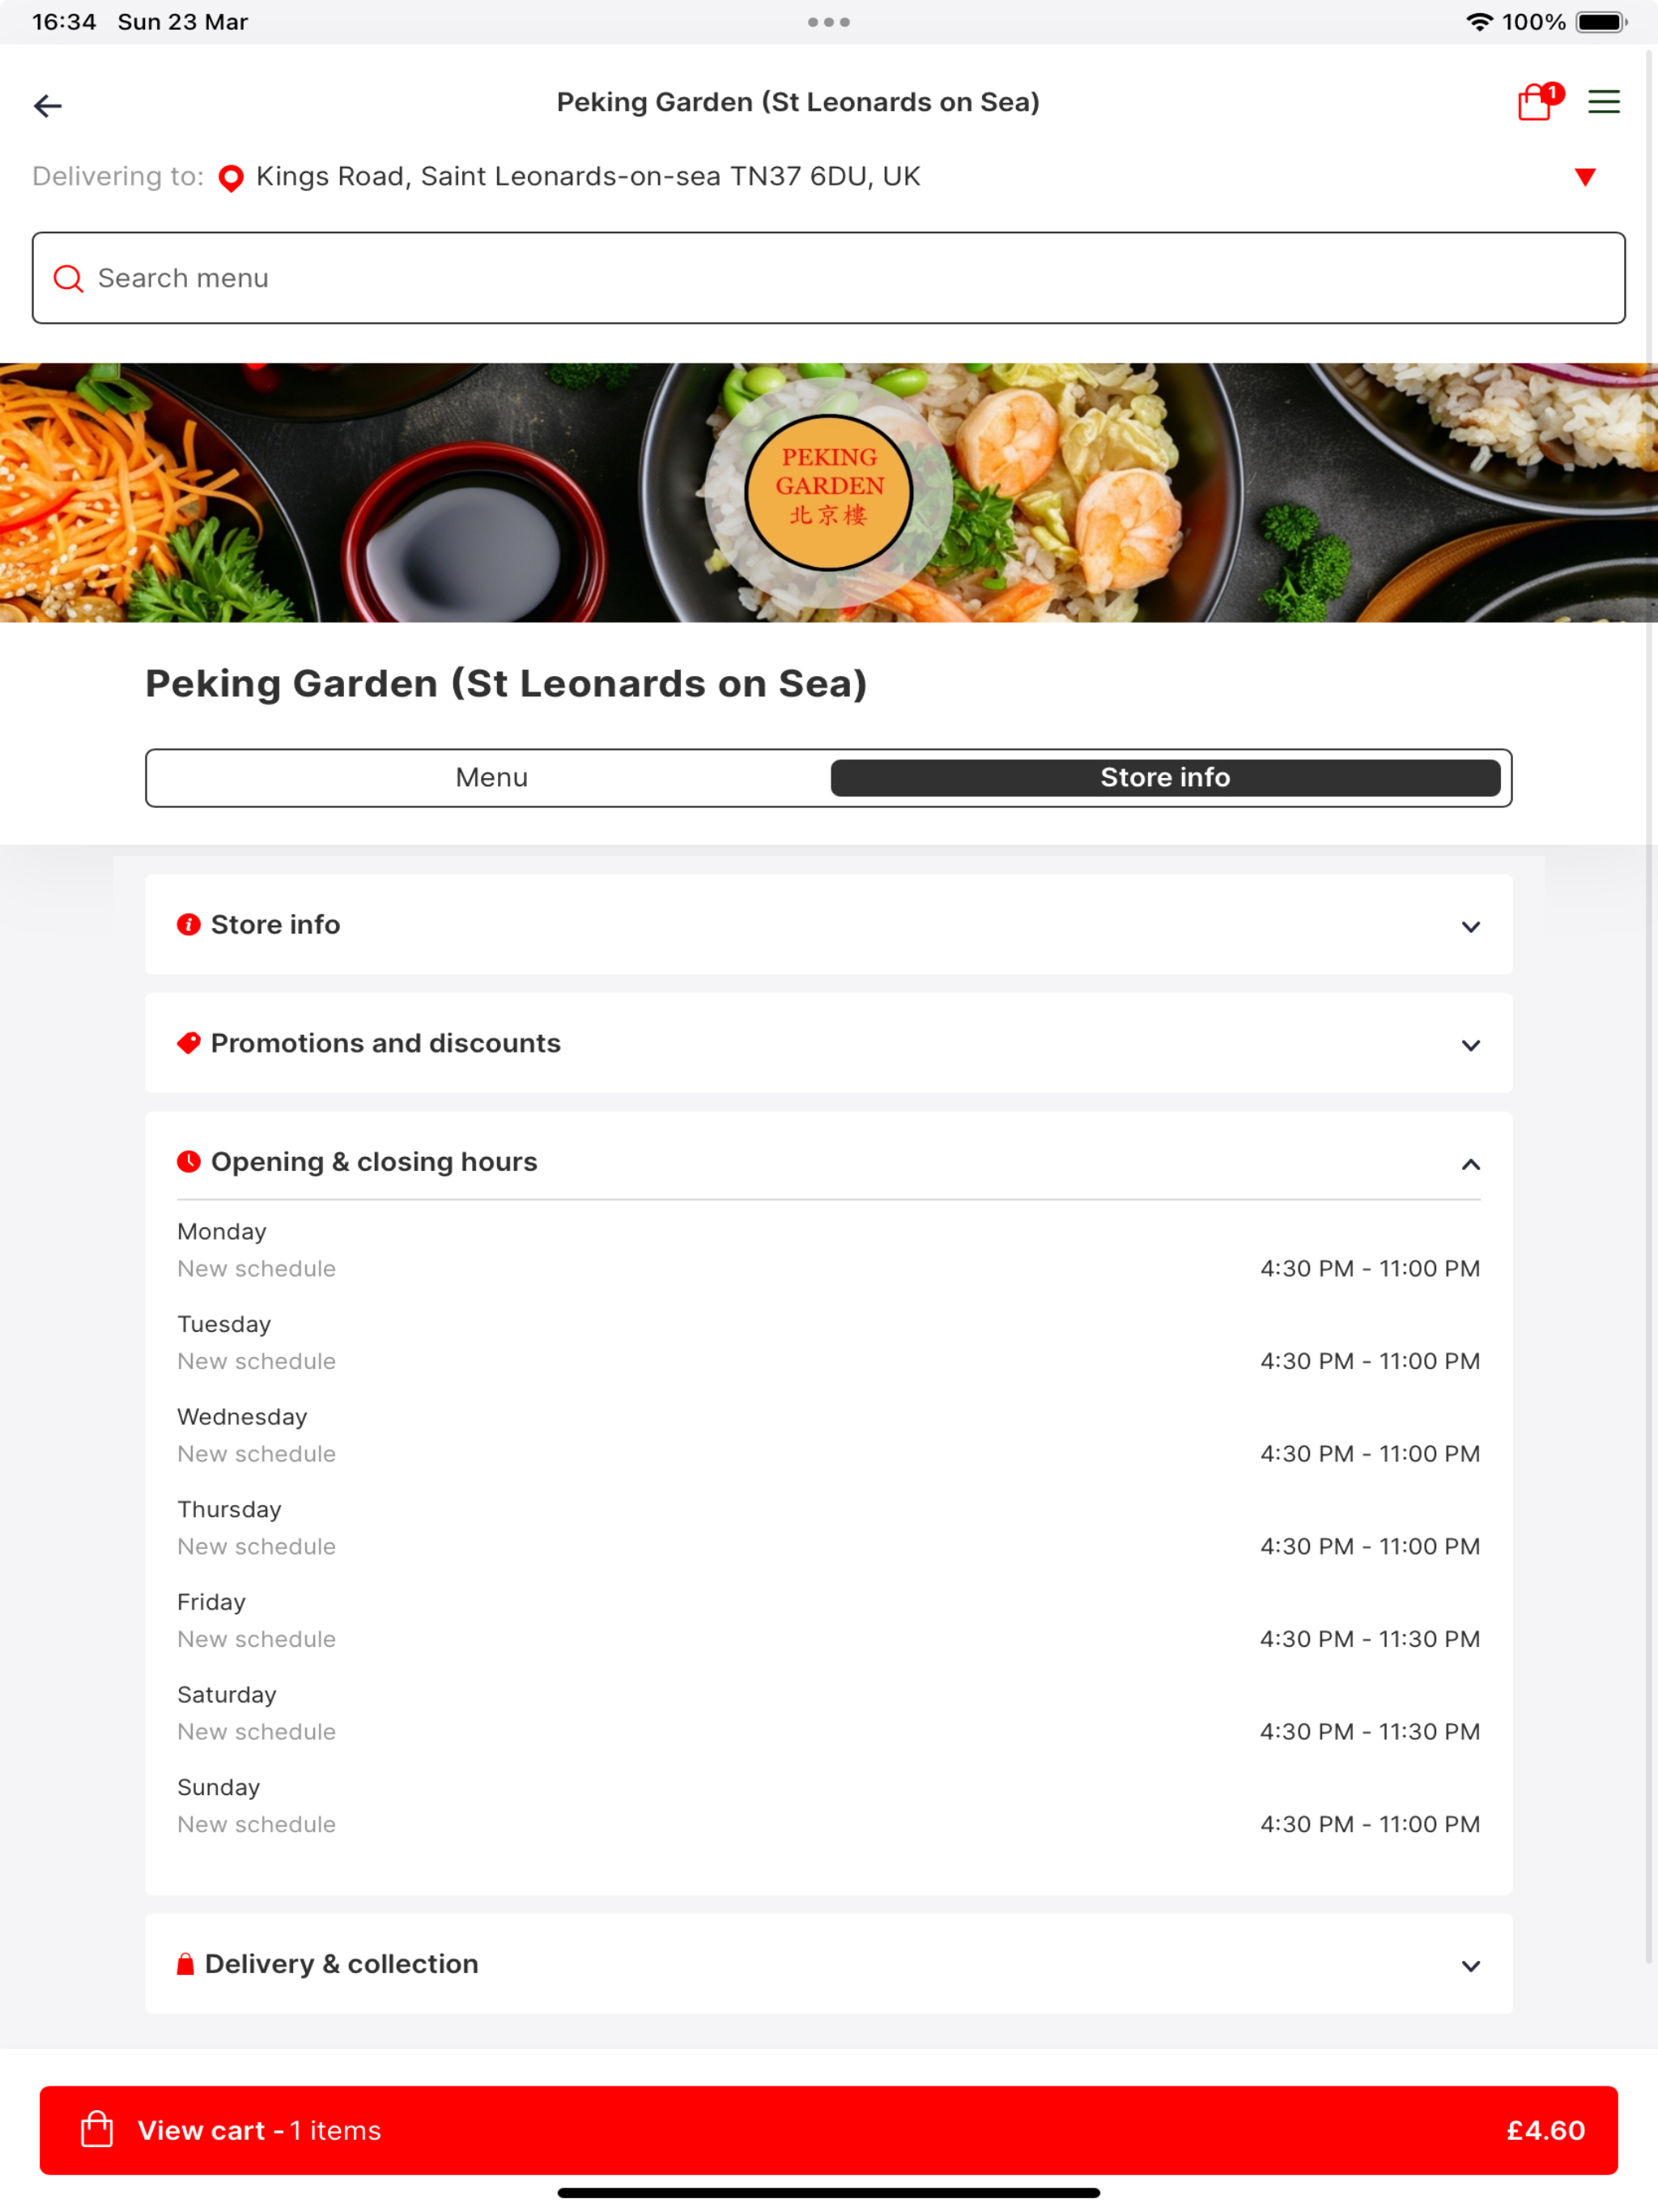Go back with the arrow icon
This screenshot has width=1658, height=2212.
48,105
